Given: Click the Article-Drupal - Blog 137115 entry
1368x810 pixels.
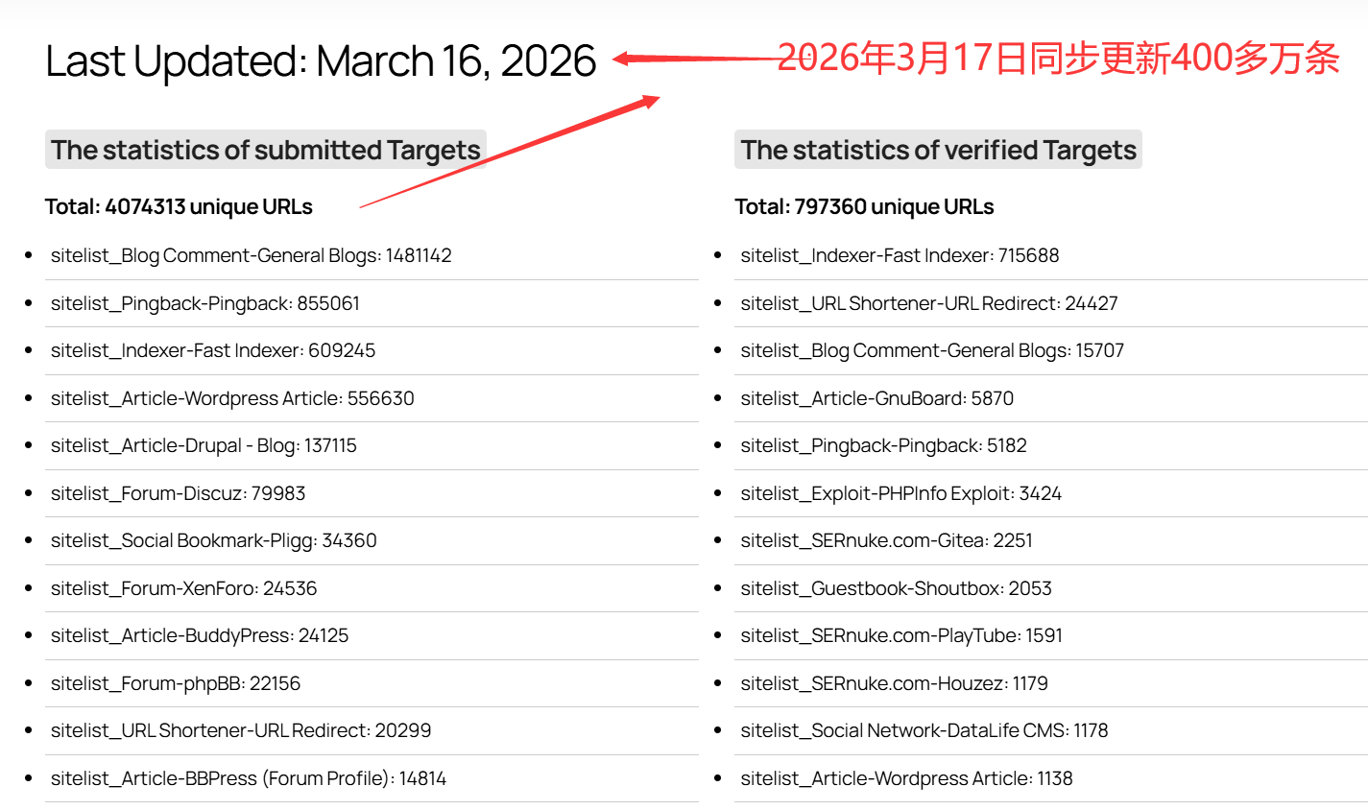Looking at the screenshot, I should pyautogui.click(x=204, y=445).
